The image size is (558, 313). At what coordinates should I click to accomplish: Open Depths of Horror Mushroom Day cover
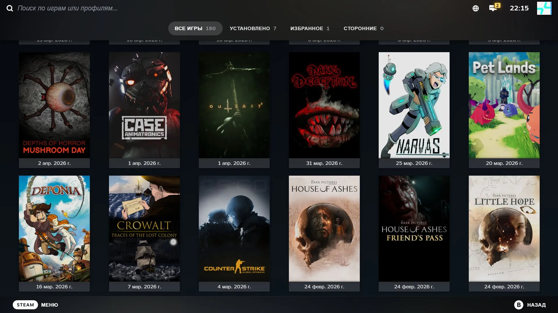click(x=54, y=105)
